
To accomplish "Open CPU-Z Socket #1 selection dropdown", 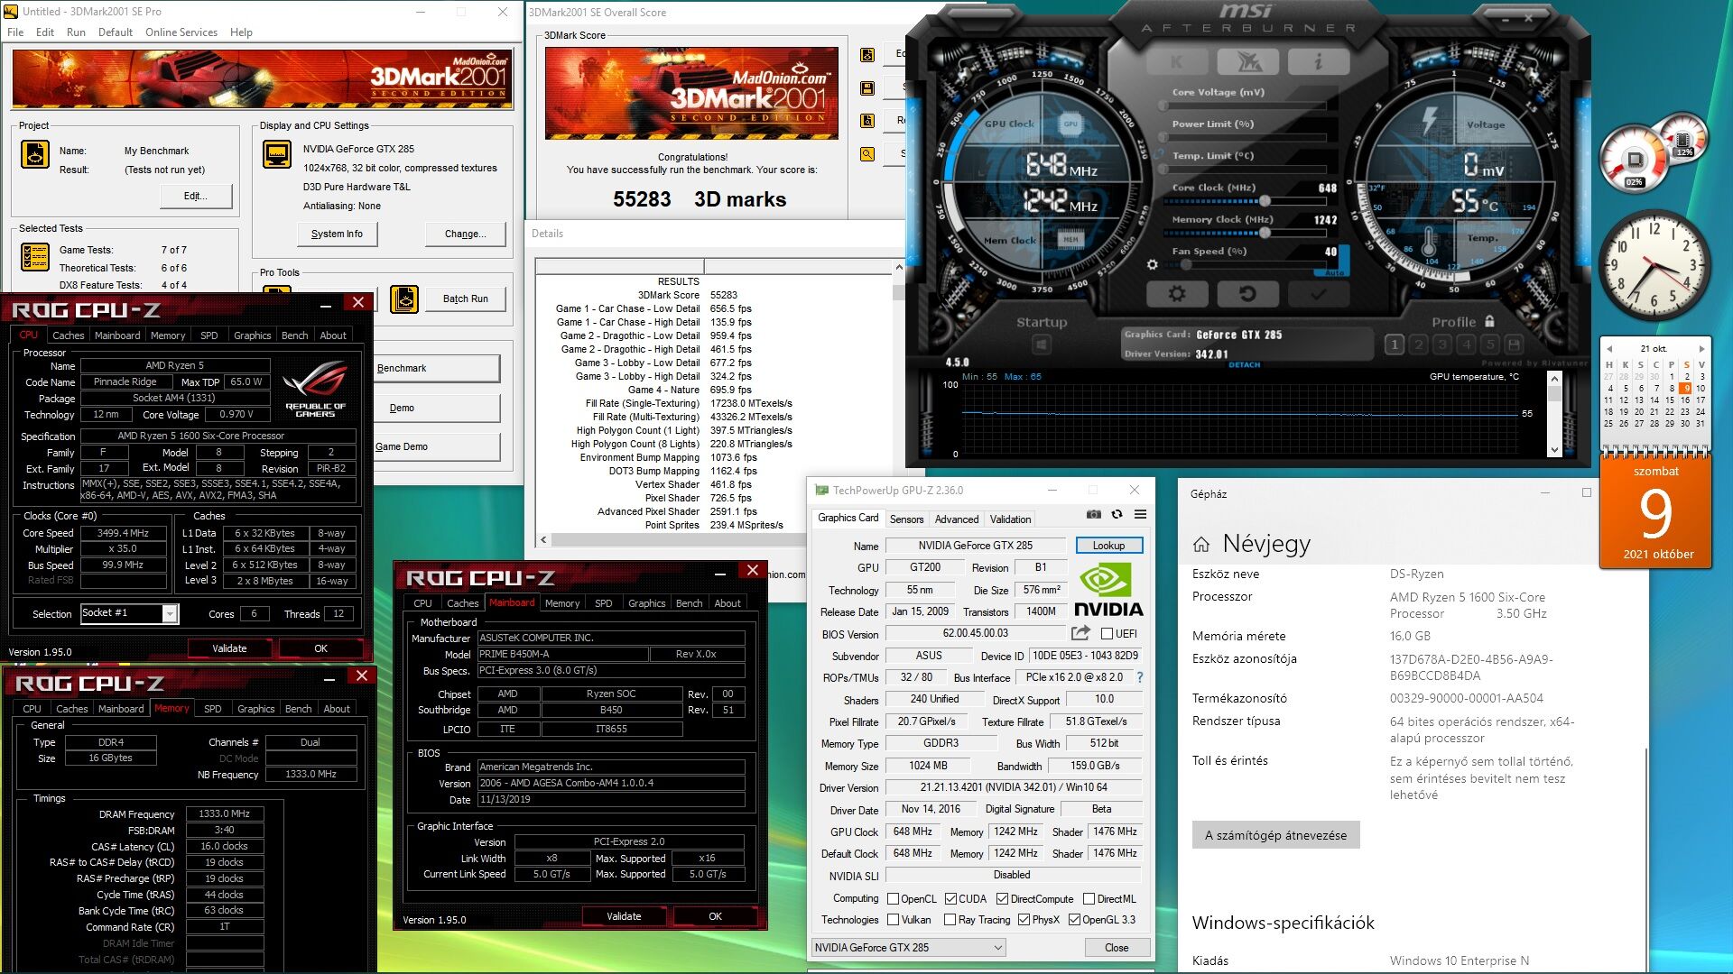I will (x=130, y=613).
